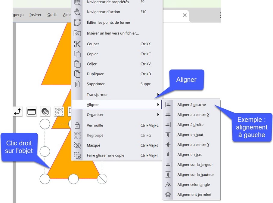Click the Aligner selon angle icon
The height and width of the screenshot is (203, 273).
(x=168, y=185)
